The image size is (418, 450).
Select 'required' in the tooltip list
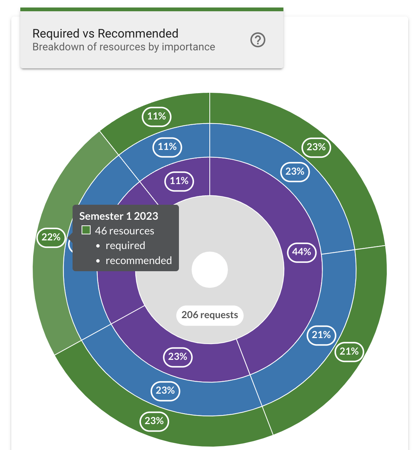coord(125,245)
